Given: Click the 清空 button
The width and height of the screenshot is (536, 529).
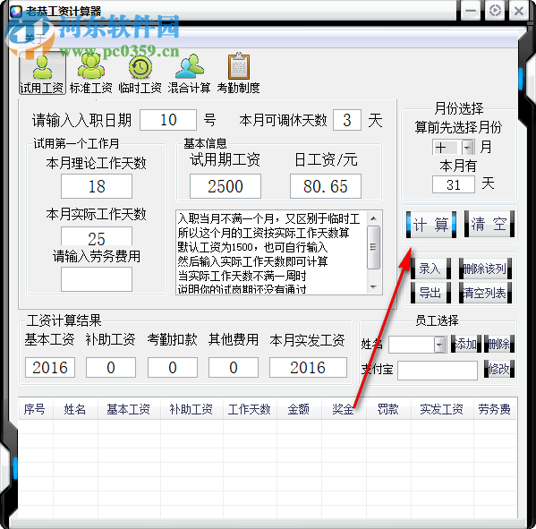Looking at the screenshot, I should coord(489,225).
